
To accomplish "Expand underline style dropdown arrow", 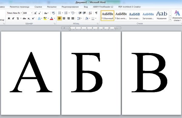I will 21,18.
